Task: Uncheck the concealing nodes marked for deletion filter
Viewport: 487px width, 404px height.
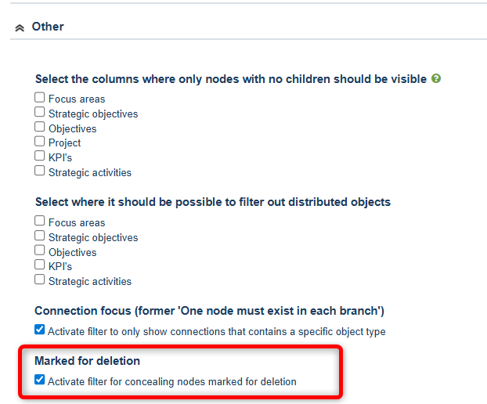Action: [40, 381]
